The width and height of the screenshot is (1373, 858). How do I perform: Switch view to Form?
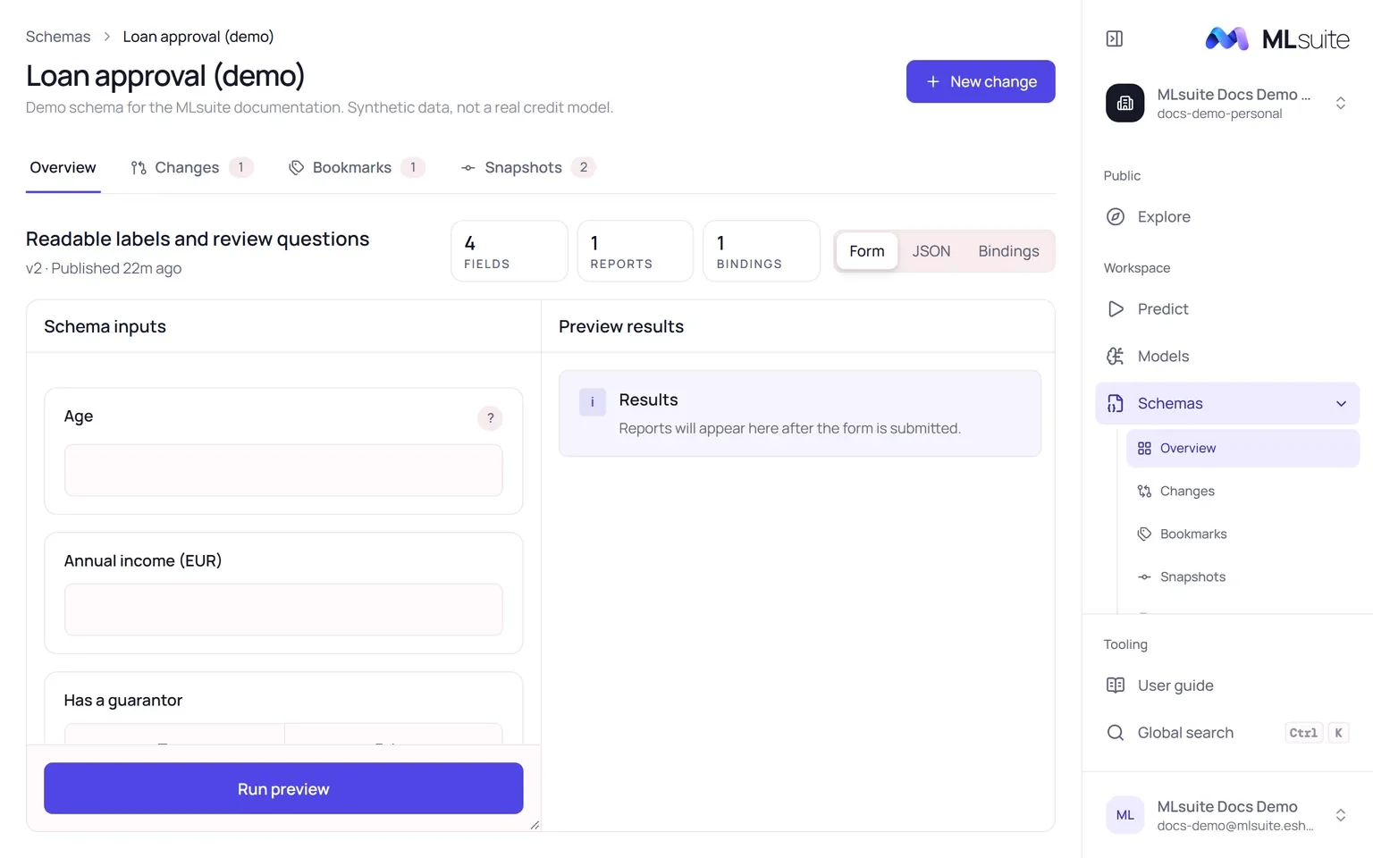866,251
